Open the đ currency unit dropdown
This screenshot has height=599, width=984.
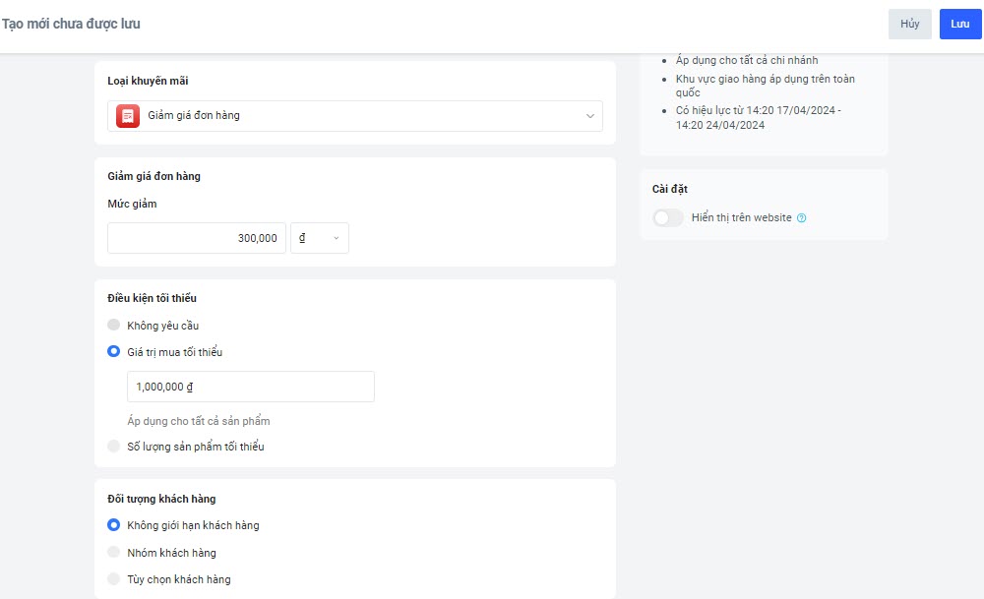coord(320,238)
